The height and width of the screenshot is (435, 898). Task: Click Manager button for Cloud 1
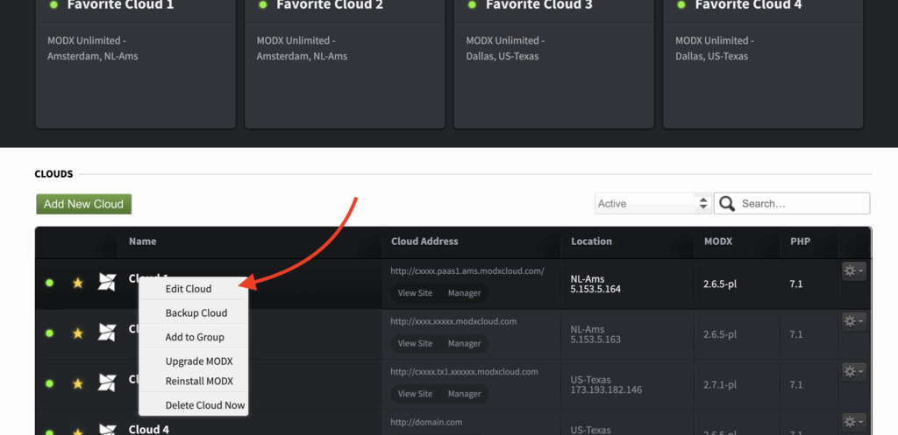tap(465, 293)
